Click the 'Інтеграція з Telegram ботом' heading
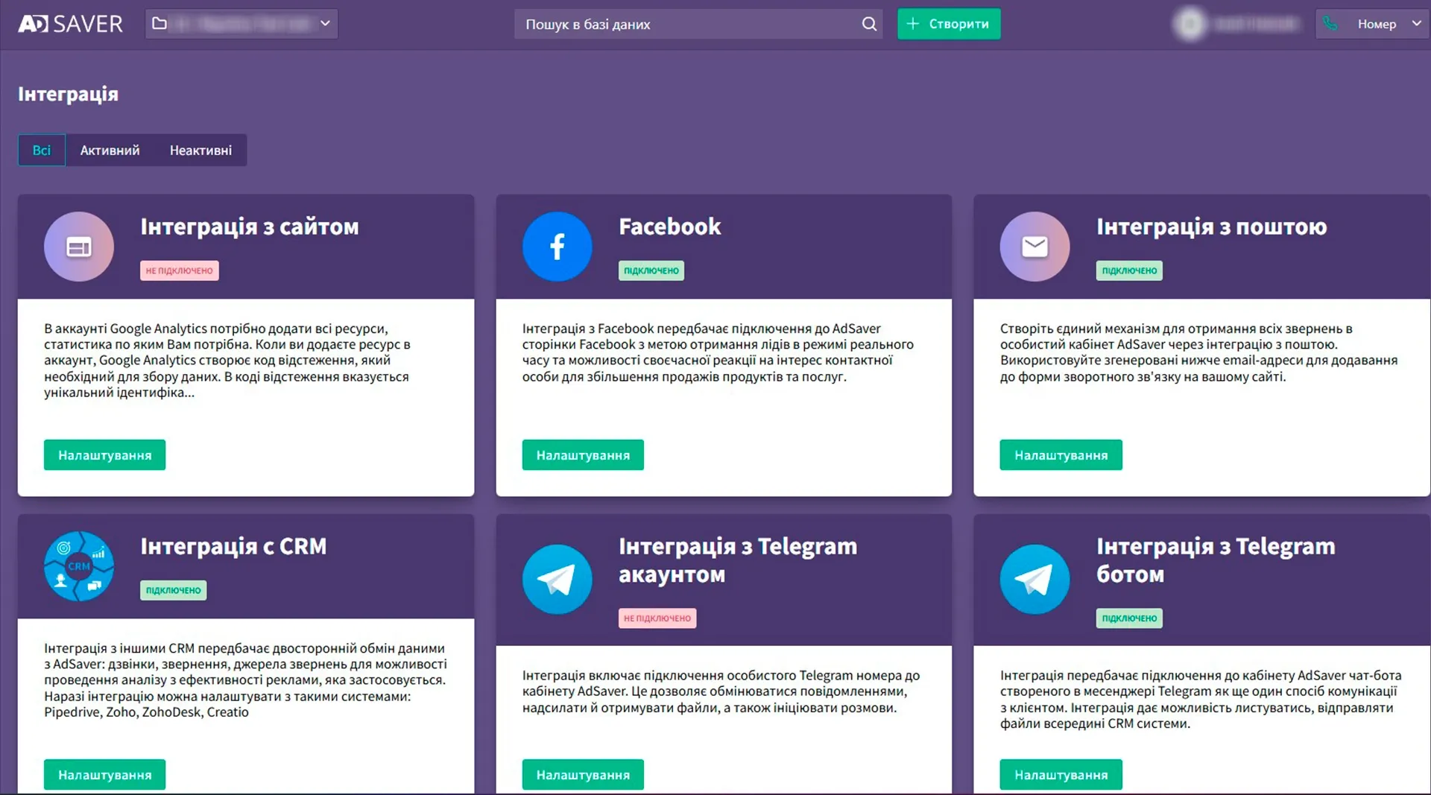The width and height of the screenshot is (1431, 795). pos(1216,560)
